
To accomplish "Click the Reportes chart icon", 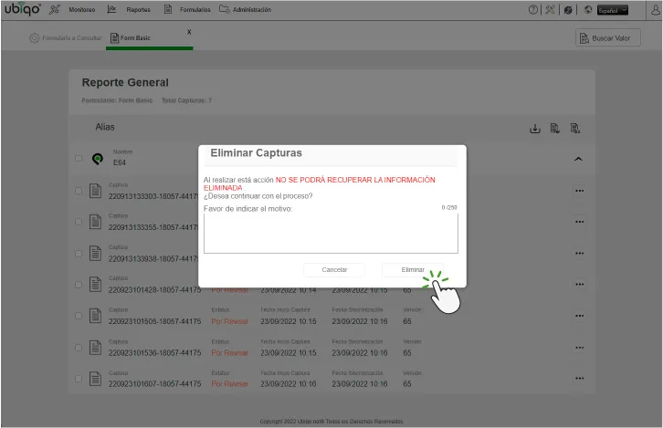I will (x=111, y=9).
